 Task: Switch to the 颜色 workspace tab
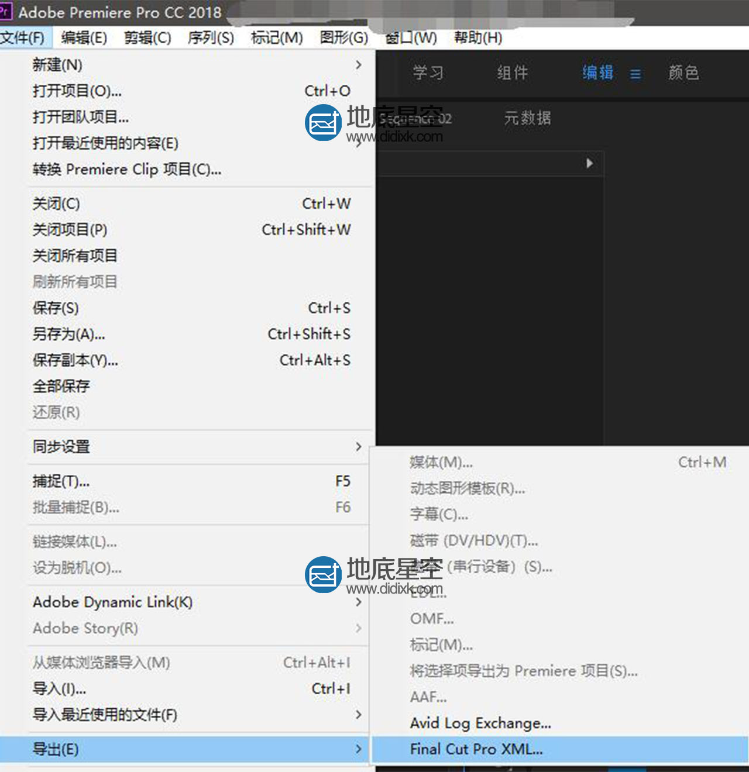pos(683,73)
